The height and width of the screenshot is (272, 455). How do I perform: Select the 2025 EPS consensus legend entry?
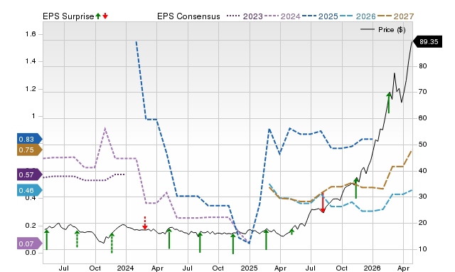pyautogui.click(x=320, y=16)
